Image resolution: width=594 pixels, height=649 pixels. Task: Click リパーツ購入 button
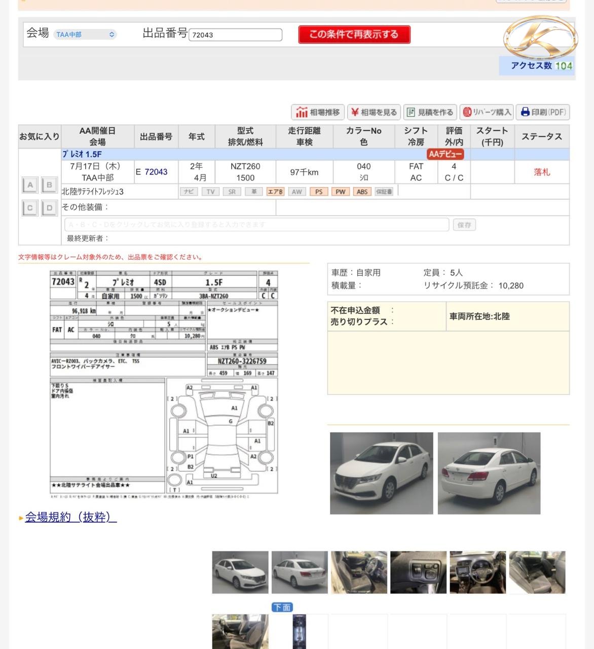[487, 112]
